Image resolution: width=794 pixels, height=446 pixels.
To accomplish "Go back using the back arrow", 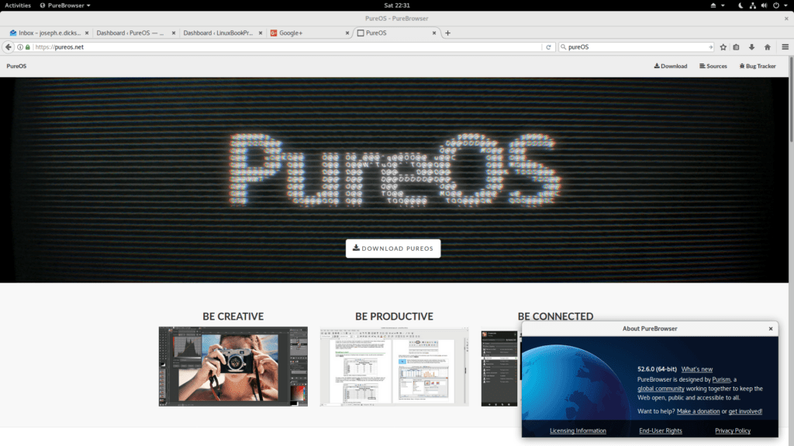I will (8, 47).
